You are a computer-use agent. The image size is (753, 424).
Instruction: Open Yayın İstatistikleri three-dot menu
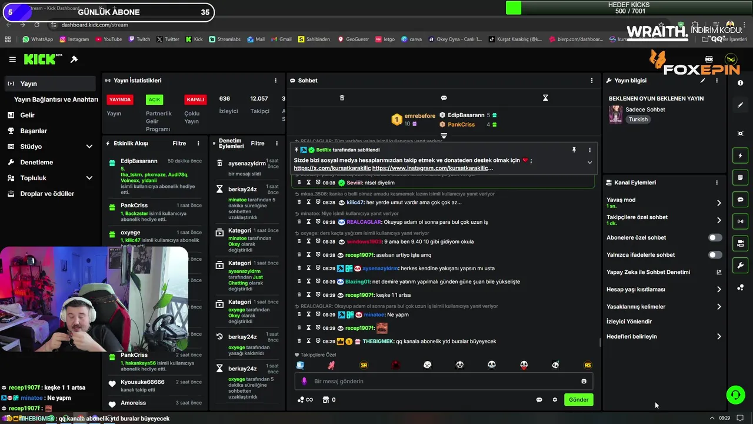click(275, 81)
